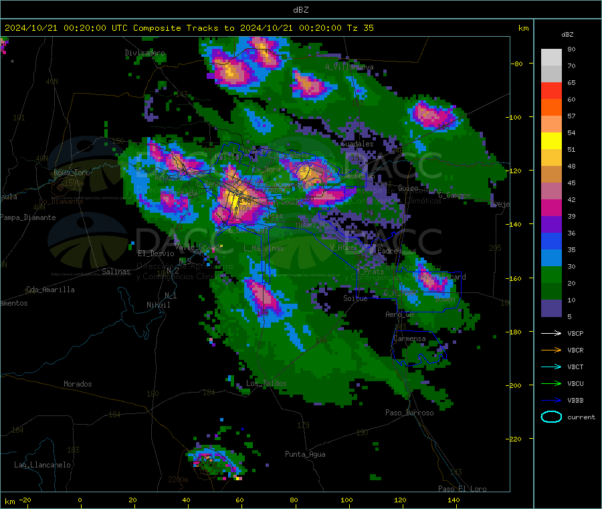Select the yellow 51 dBZ color swatch
This screenshot has width=602, height=509.
coord(551,141)
